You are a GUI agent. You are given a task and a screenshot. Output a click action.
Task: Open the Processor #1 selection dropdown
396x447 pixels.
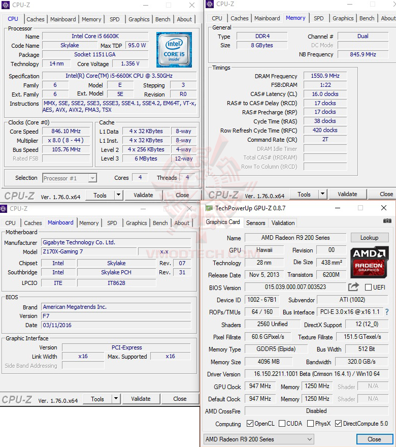coord(70,178)
